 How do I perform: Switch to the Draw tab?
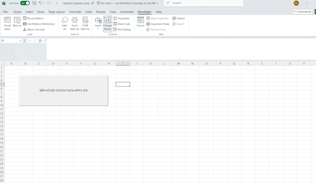pyautogui.click(x=41, y=12)
